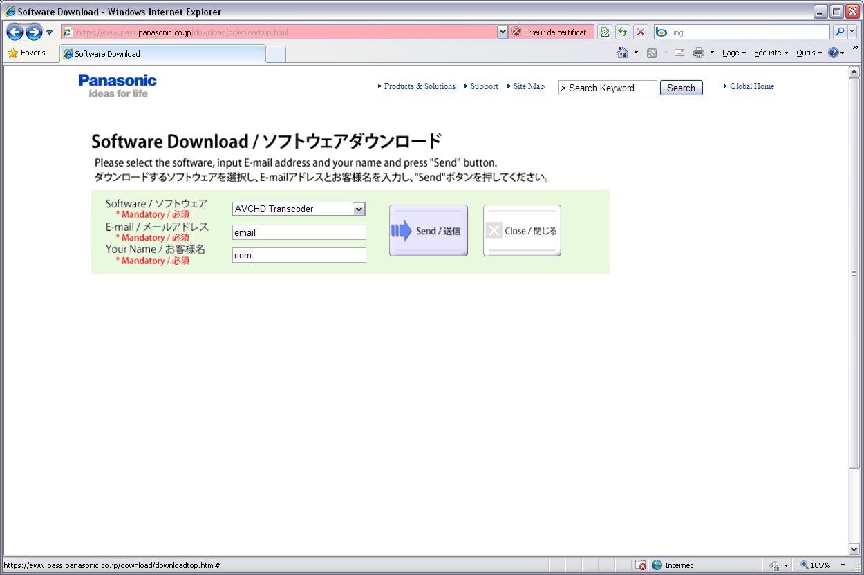Image resolution: width=864 pixels, height=575 pixels.
Task: Click the Your Name input field
Action: pyautogui.click(x=299, y=255)
